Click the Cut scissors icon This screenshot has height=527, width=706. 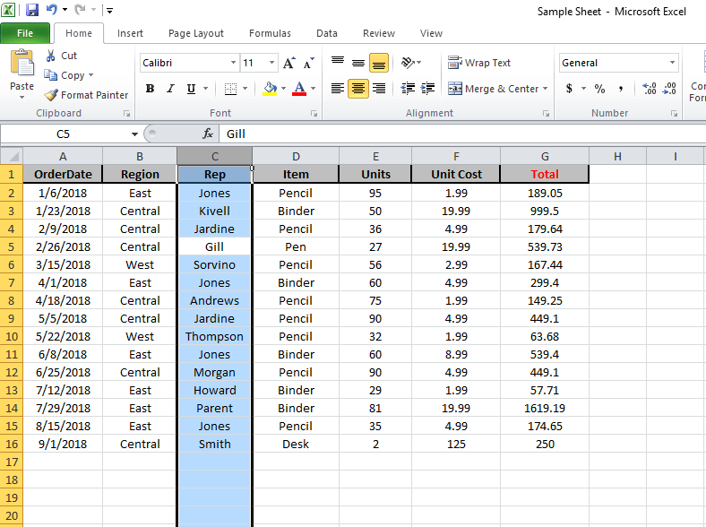50,56
